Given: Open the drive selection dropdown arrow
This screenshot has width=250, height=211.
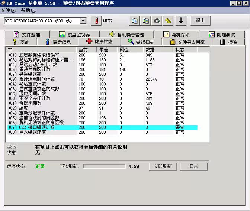Looking at the screenshot, I should (x=83, y=21).
